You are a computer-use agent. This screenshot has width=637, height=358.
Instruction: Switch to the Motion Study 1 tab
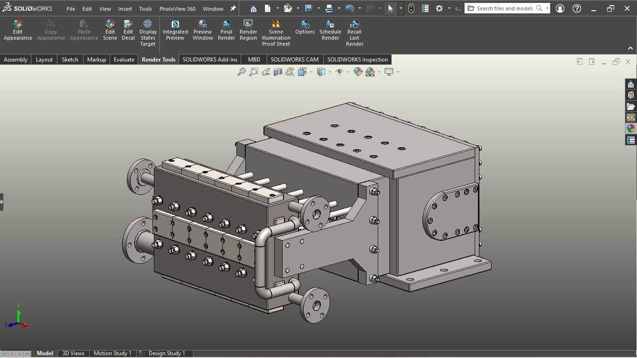(112, 353)
